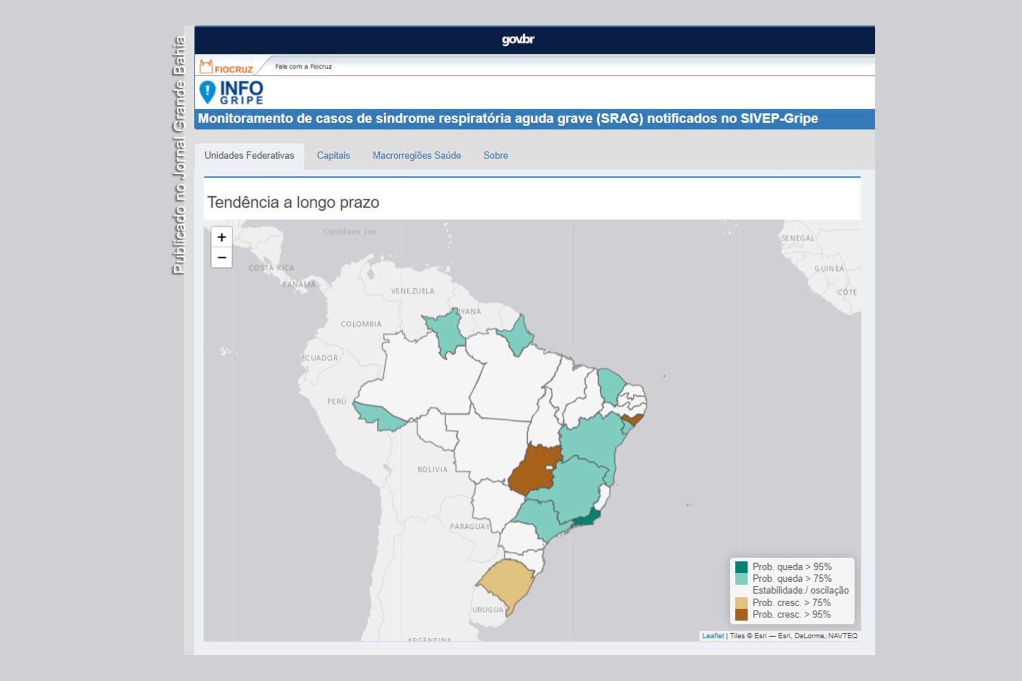Click the dark green Prob. queda > 95% swatch
The width and height of the screenshot is (1022, 681).
pos(741,567)
